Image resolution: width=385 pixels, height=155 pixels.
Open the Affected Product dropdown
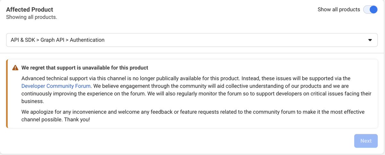click(x=192, y=40)
